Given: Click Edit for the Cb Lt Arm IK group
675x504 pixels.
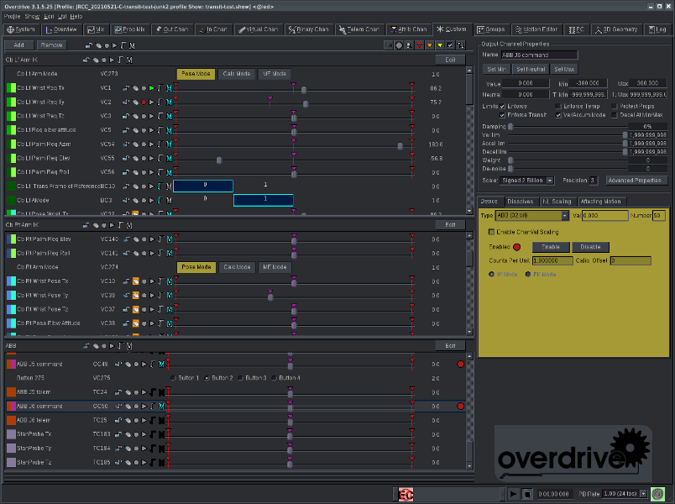Looking at the screenshot, I should [x=450, y=60].
